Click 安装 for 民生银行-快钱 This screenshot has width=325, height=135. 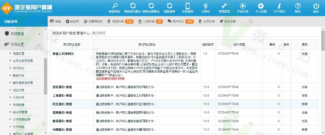(x=304, y=104)
